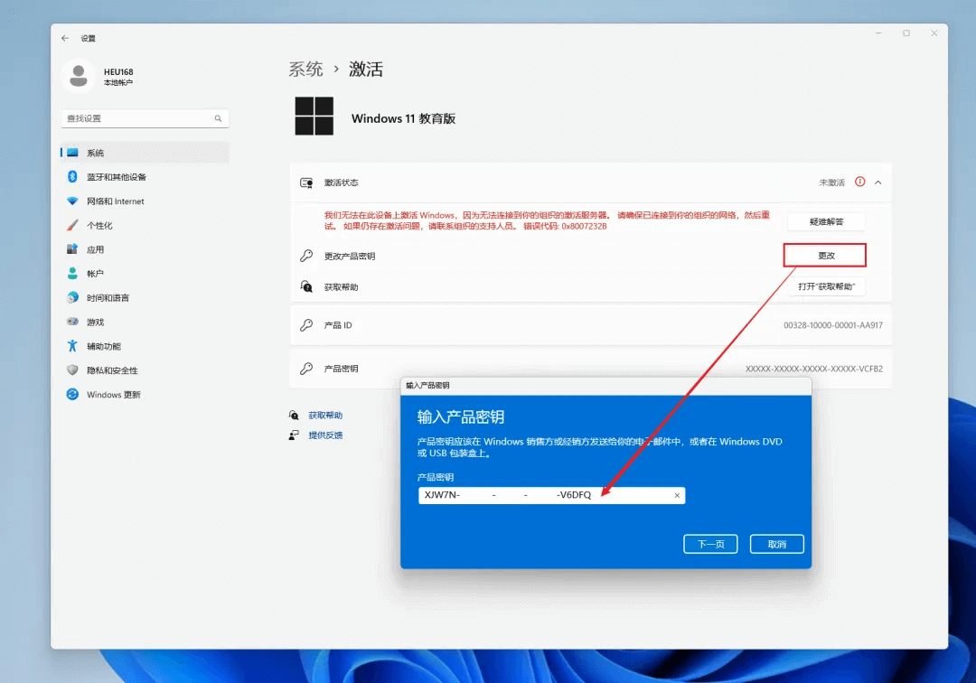Open Accessibility (辅助功能) via its icon
Screen dimensions: 976x683
click(x=72, y=346)
